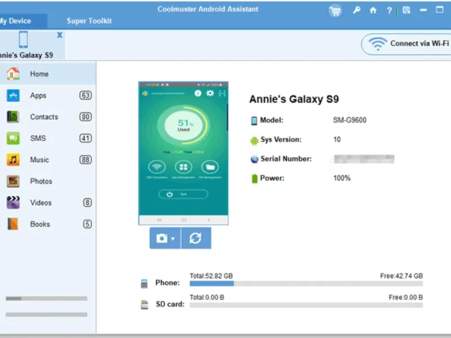Click the scan icon in phone preview
Screen dimensions: 451x338
coord(222,94)
